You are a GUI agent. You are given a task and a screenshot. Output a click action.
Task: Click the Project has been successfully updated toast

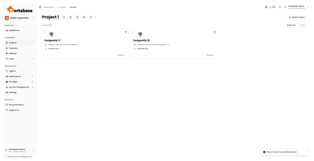pyautogui.click(x=285, y=152)
